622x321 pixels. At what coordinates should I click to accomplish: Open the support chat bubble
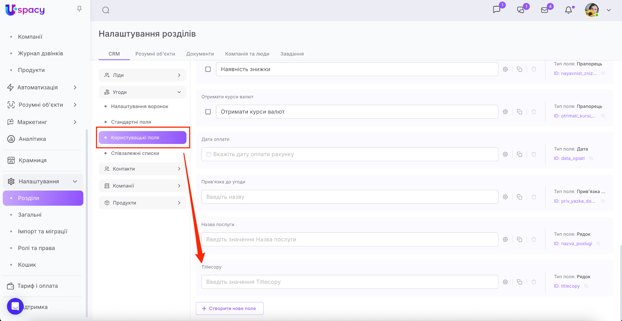[15, 306]
